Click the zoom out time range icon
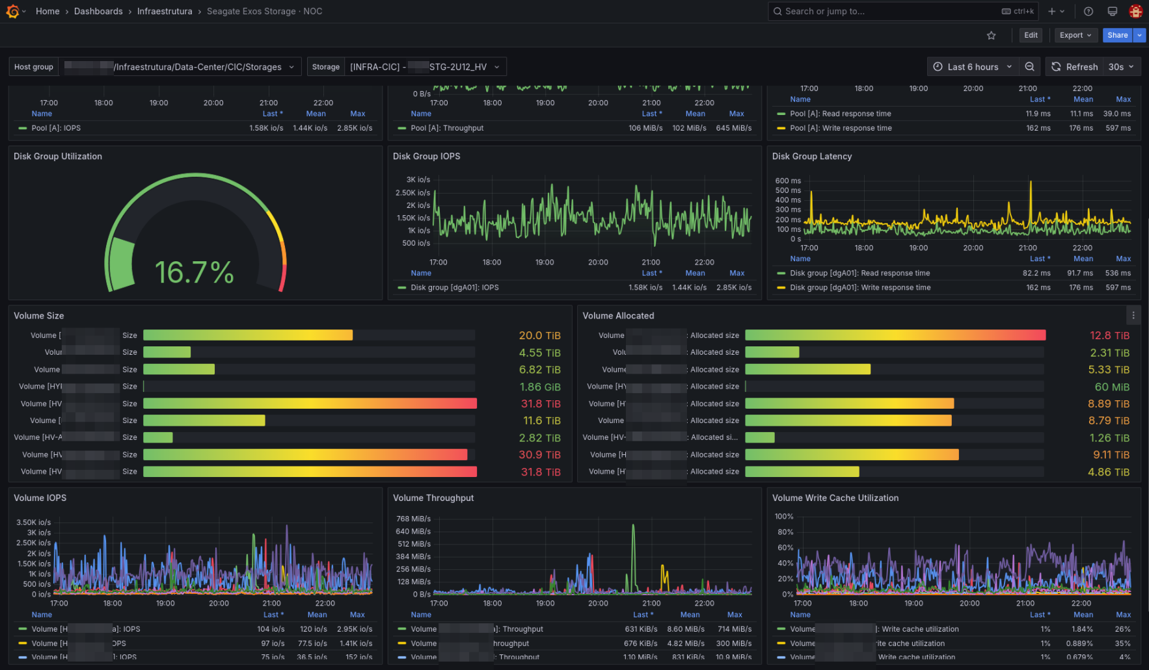The width and height of the screenshot is (1149, 670). (x=1029, y=67)
